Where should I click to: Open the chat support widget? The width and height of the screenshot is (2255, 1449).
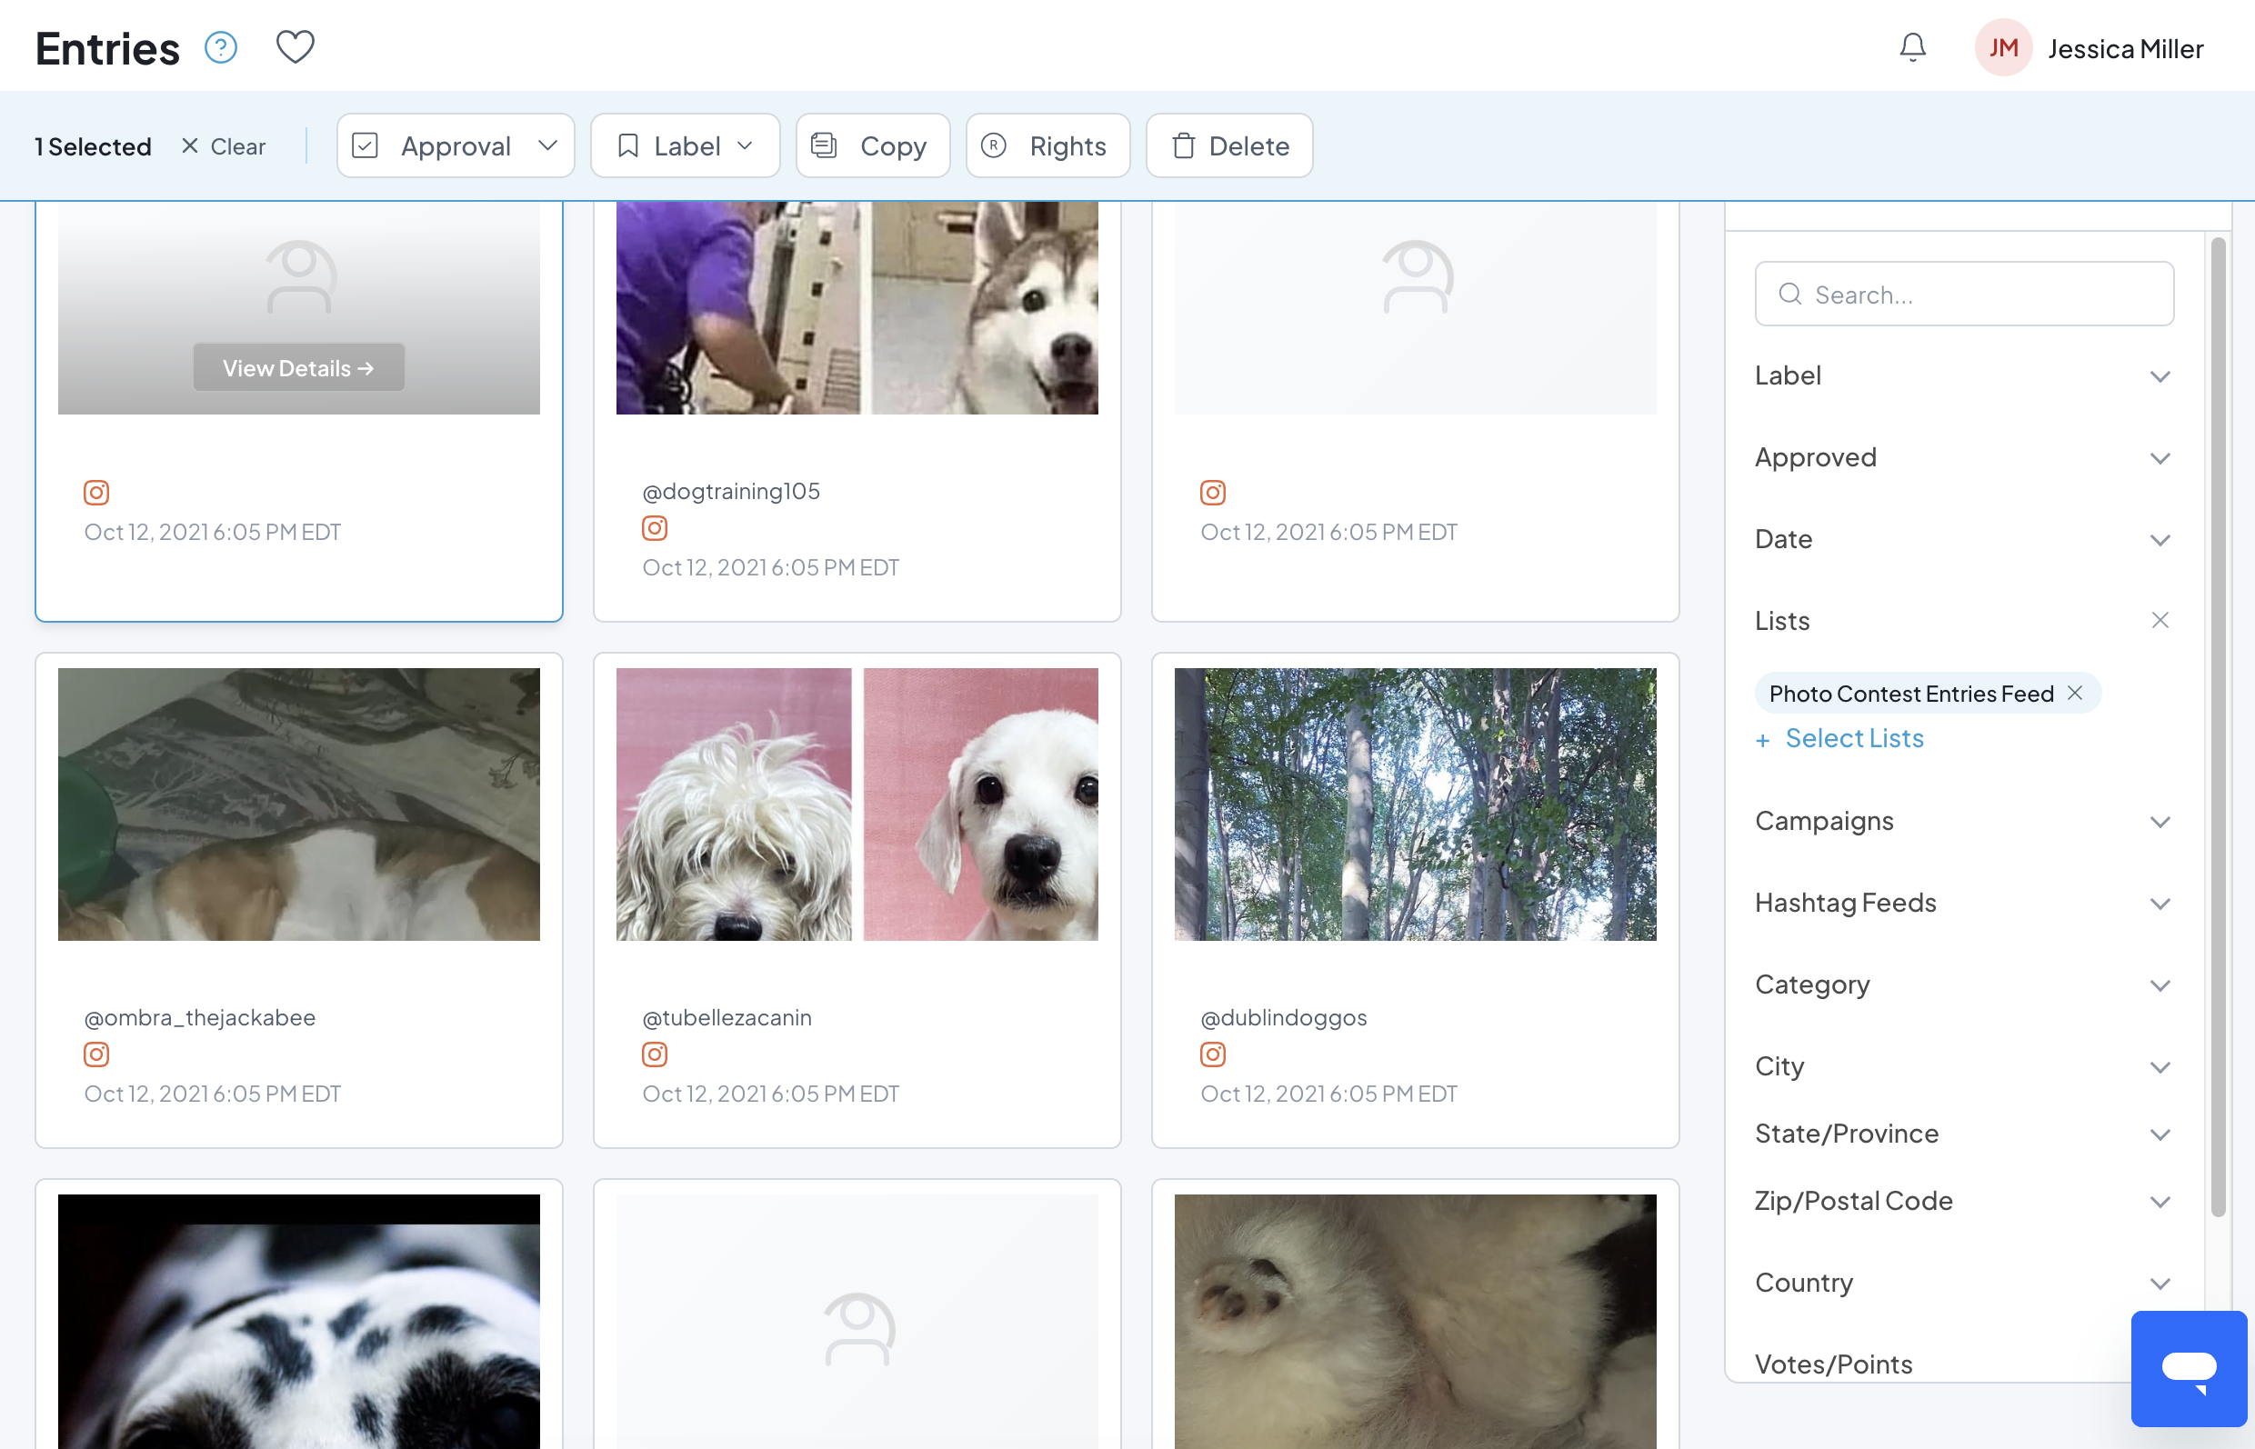[x=2190, y=1368]
